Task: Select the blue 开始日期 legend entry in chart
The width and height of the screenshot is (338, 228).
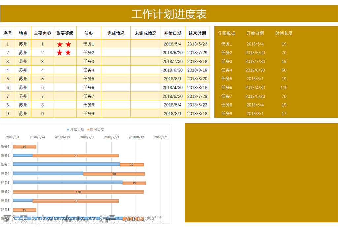Action: [x=76, y=129]
